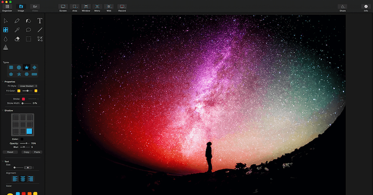The width and height of the screenshot is (373, 195).
Task: Toggle the active bottom-right shadow cell
Action: click(x=29, y=131)
